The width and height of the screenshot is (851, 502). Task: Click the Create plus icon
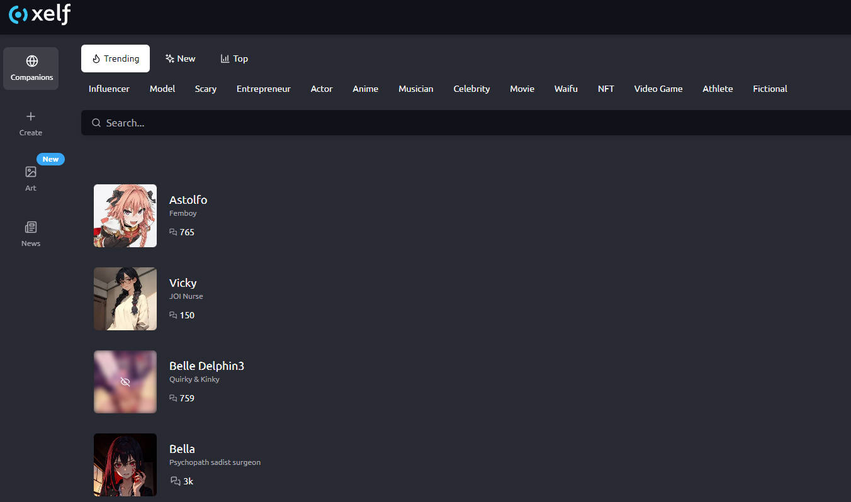[x=31, y=116]
